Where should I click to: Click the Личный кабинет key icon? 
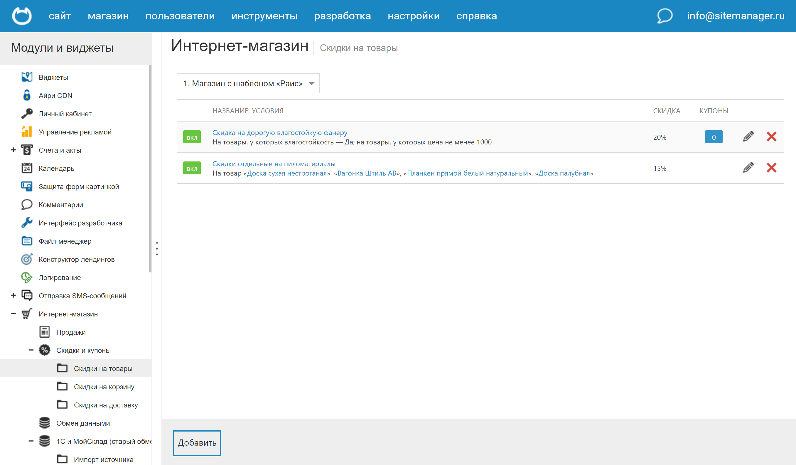27,113
